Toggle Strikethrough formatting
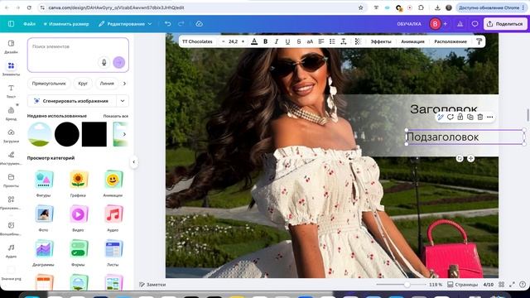Image resolution: width=530 pixels, height=298 pixels. (x=299, y=41)
